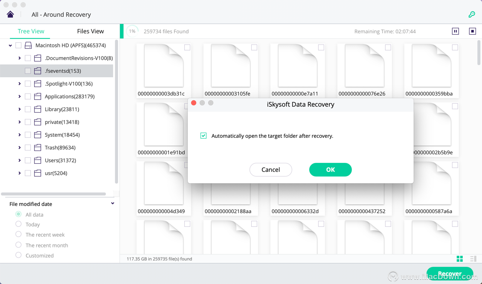Open the license key icon
The width and height of the screenshot is (482, 284).
tap(471, 14)
